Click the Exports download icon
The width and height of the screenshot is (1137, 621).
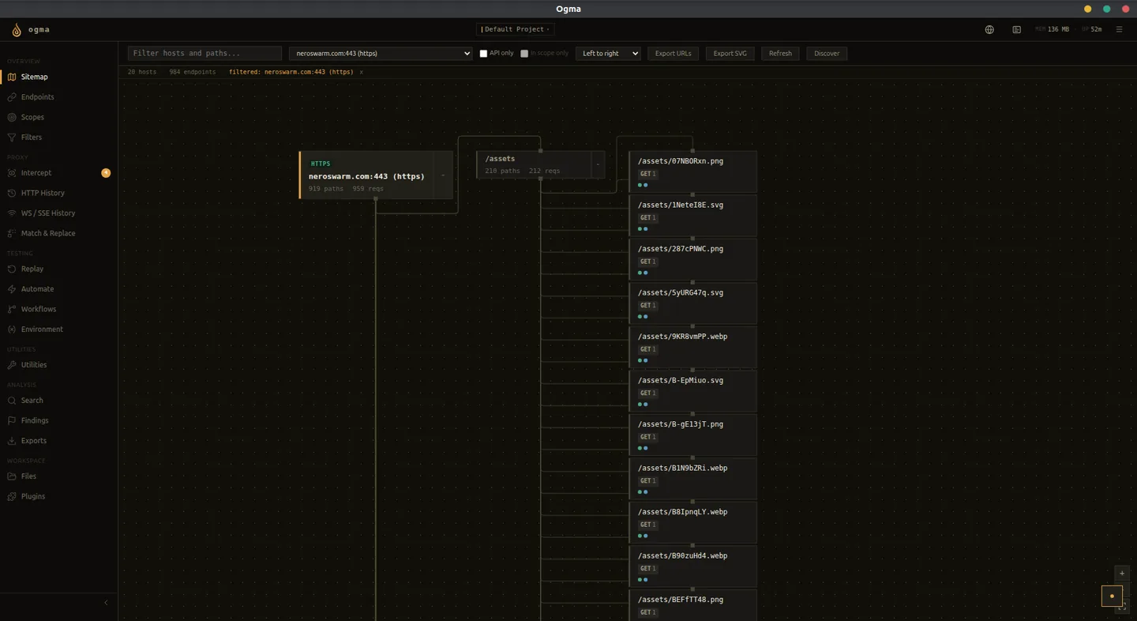pos(12,441)
